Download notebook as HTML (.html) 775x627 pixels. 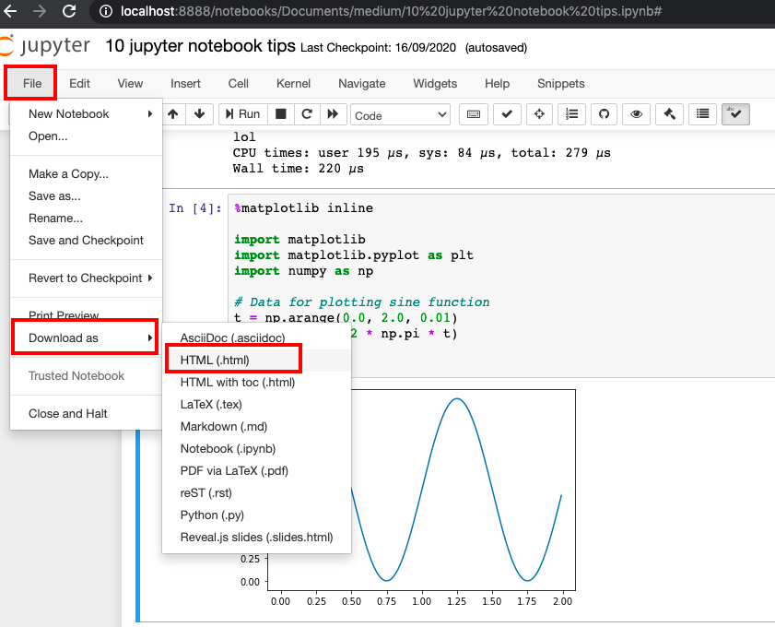[x=256, y=361]
